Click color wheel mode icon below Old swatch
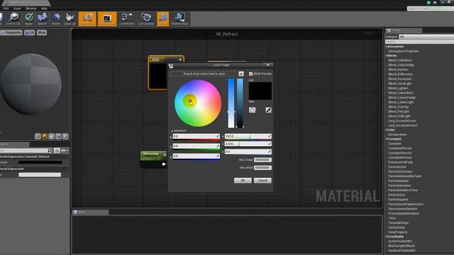454x255 pixels. [253, 110]
